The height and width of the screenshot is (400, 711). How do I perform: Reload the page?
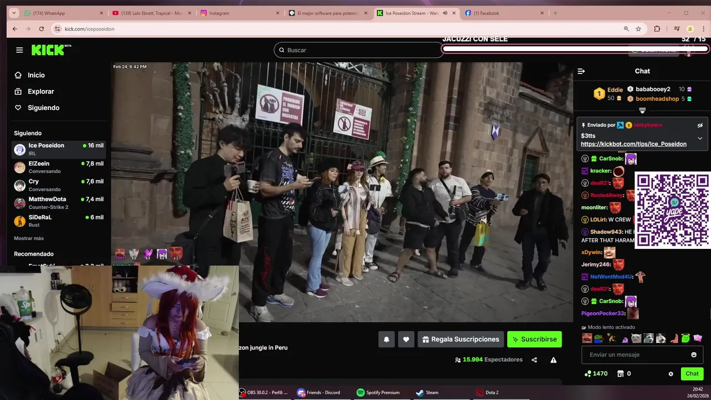[41, 29]
